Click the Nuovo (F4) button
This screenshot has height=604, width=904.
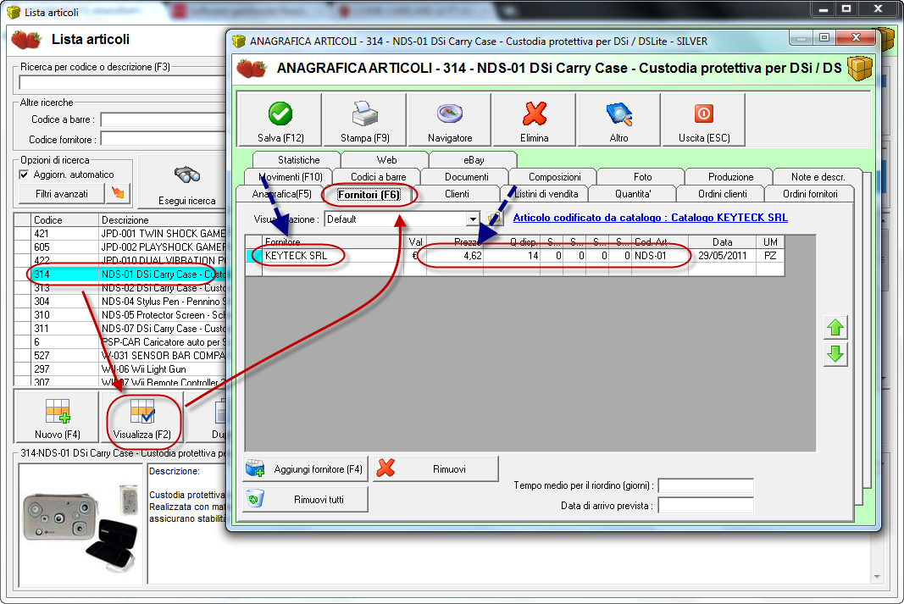coord(57,417)
